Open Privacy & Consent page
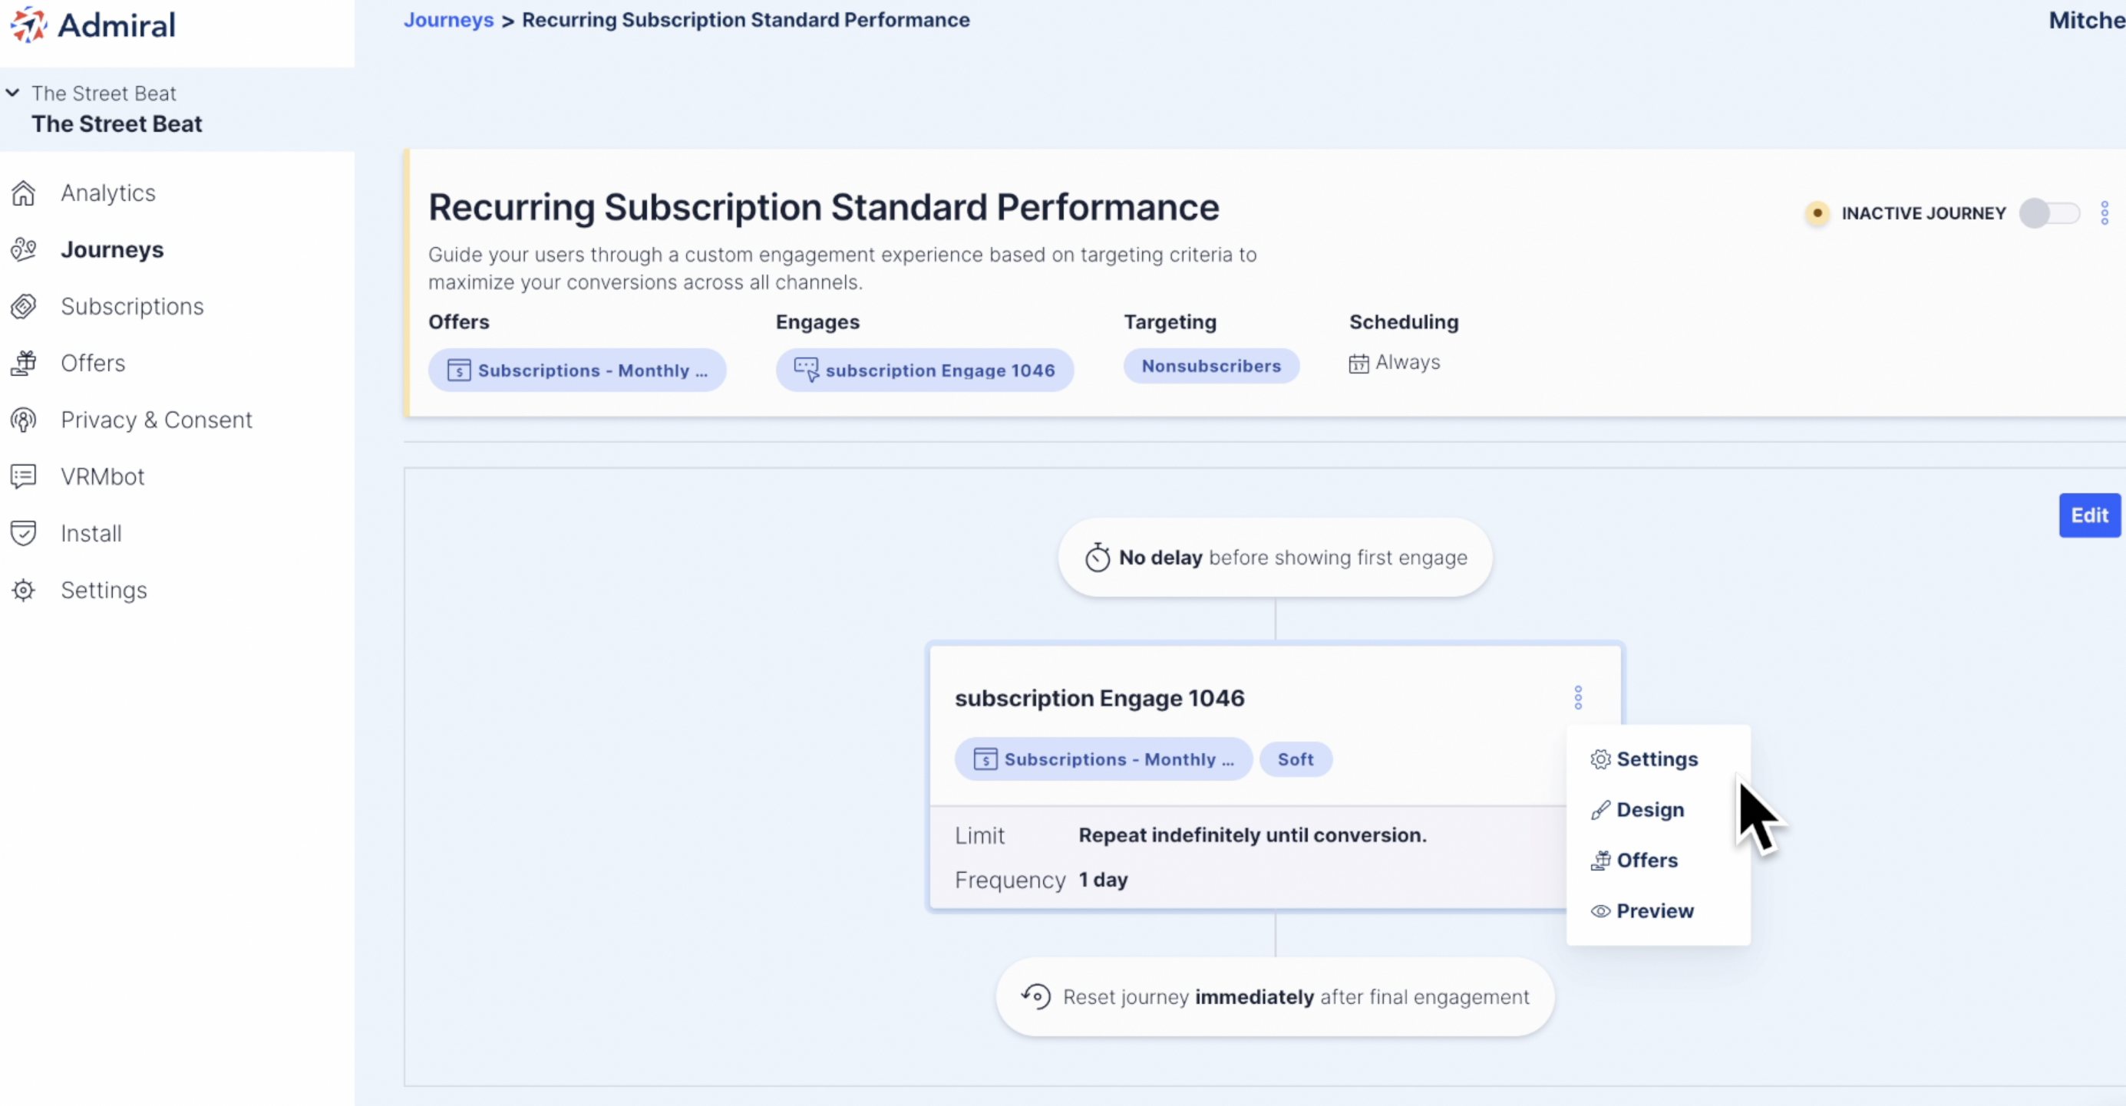Screen dimensions: 2126x1106 pos(157,420)
